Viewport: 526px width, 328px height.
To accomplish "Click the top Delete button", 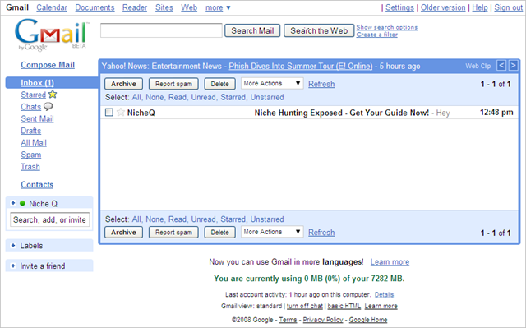I will tap(219, 84).
